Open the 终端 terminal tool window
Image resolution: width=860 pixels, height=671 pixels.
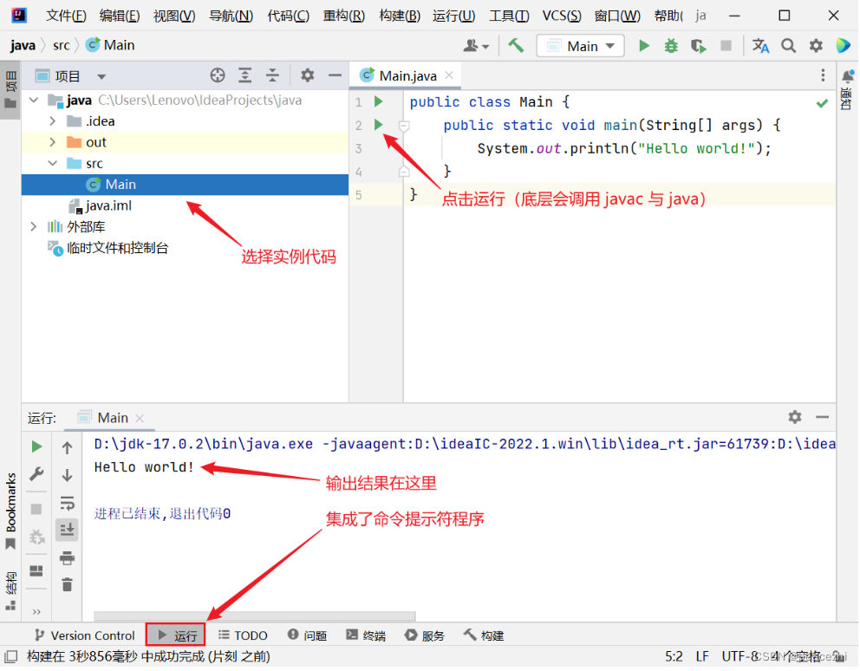pos(366,635)
